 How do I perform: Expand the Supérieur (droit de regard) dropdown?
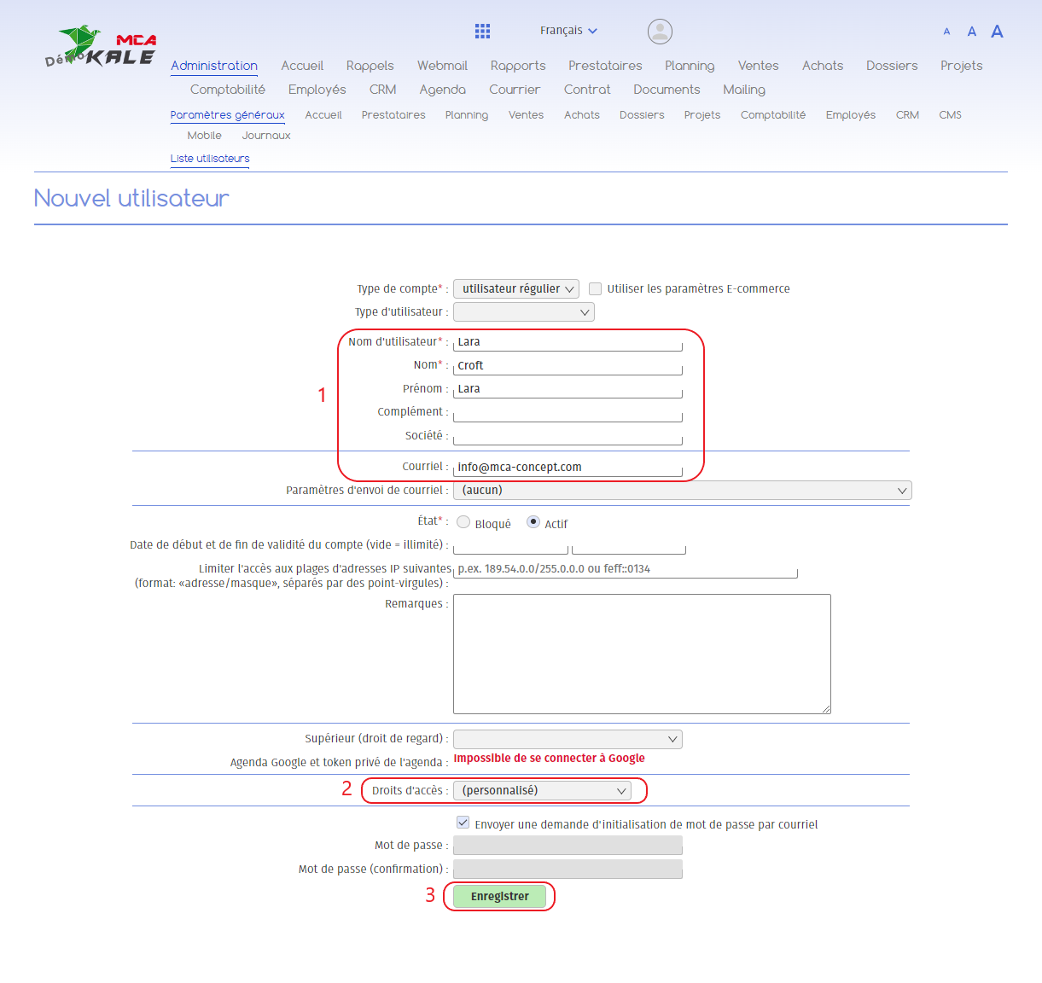568,739
